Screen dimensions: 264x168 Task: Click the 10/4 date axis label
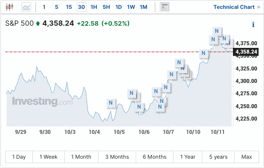click(95, 132)
